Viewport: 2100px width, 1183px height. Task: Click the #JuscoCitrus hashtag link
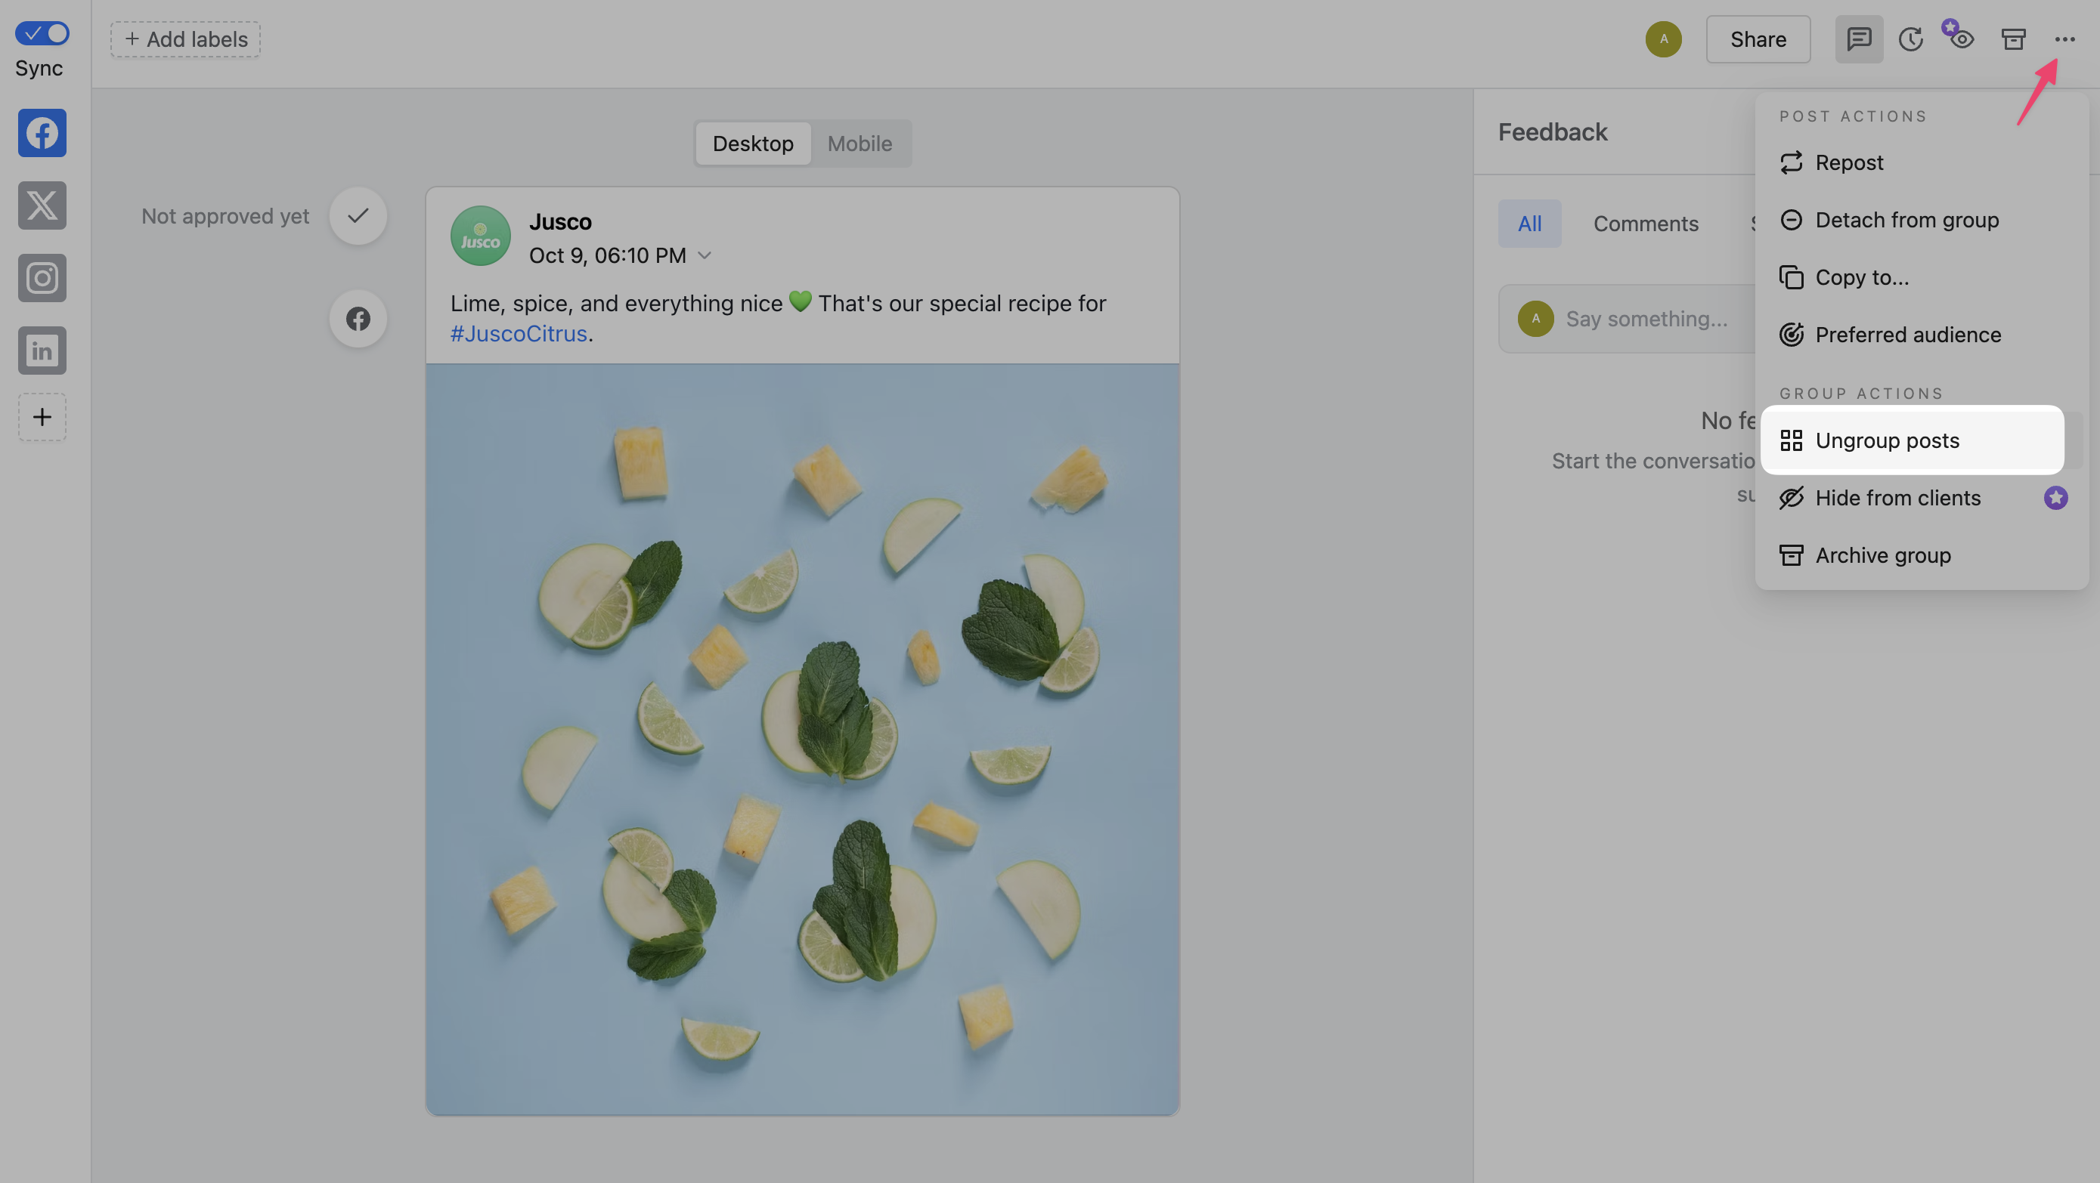[x=519, y=334]
